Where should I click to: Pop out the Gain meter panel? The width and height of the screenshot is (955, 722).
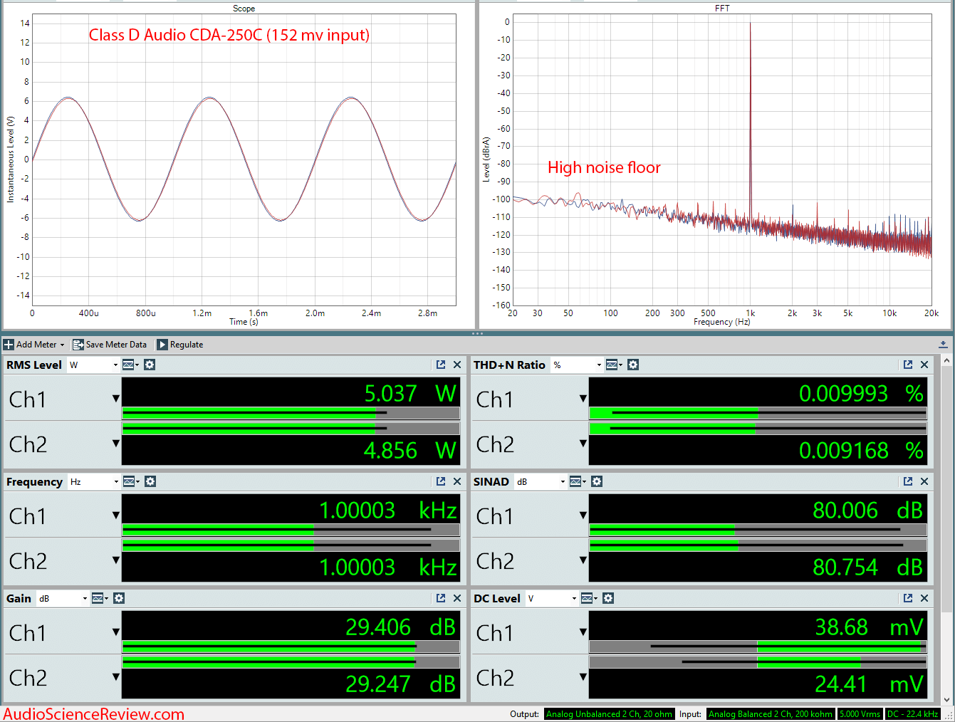point(441,598)
